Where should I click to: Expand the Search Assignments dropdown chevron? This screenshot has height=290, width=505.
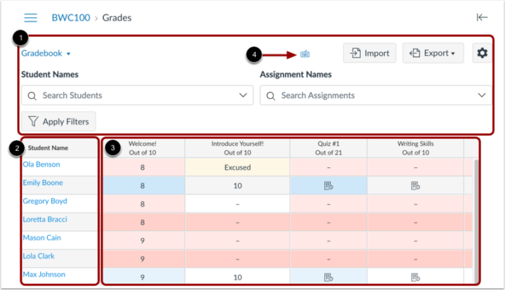click(x=481, y=95)
